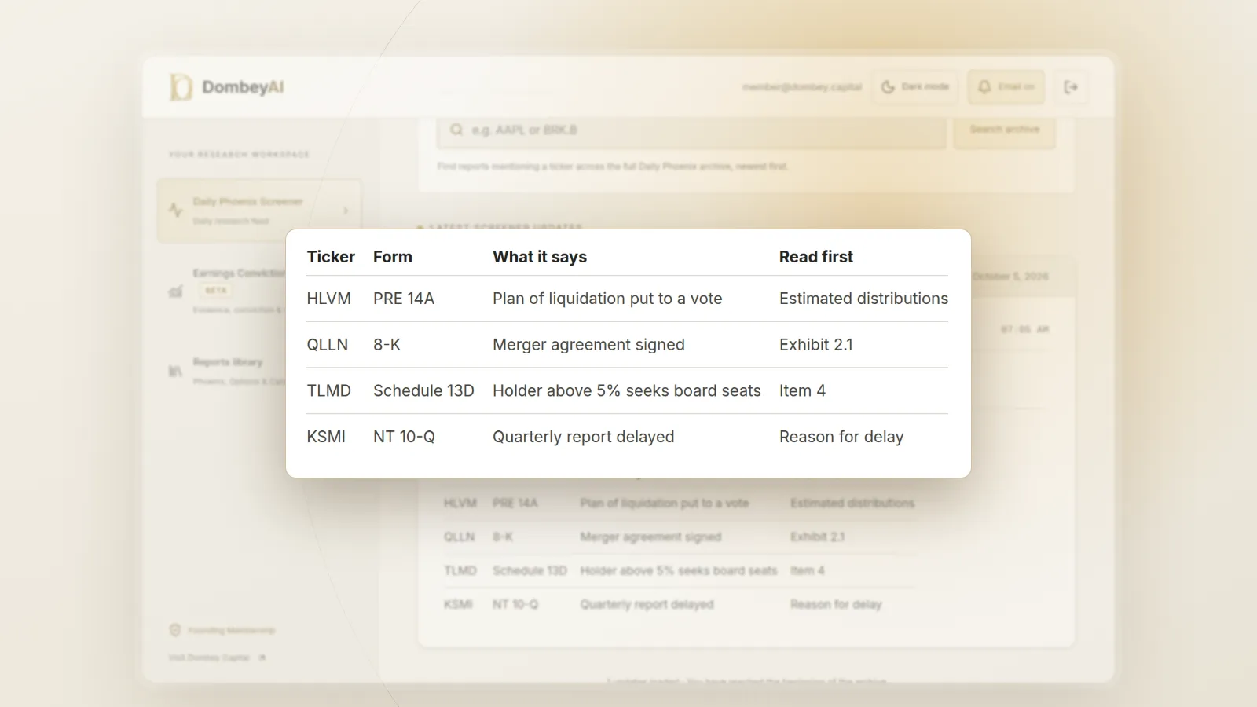Click the moon icon beside Dark mode
This screenshot has width=1257, height=707.
click(x=888, y=87)
